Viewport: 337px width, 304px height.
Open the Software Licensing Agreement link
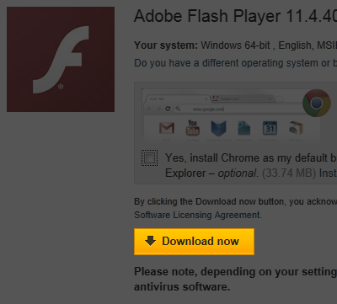[198, 215]
